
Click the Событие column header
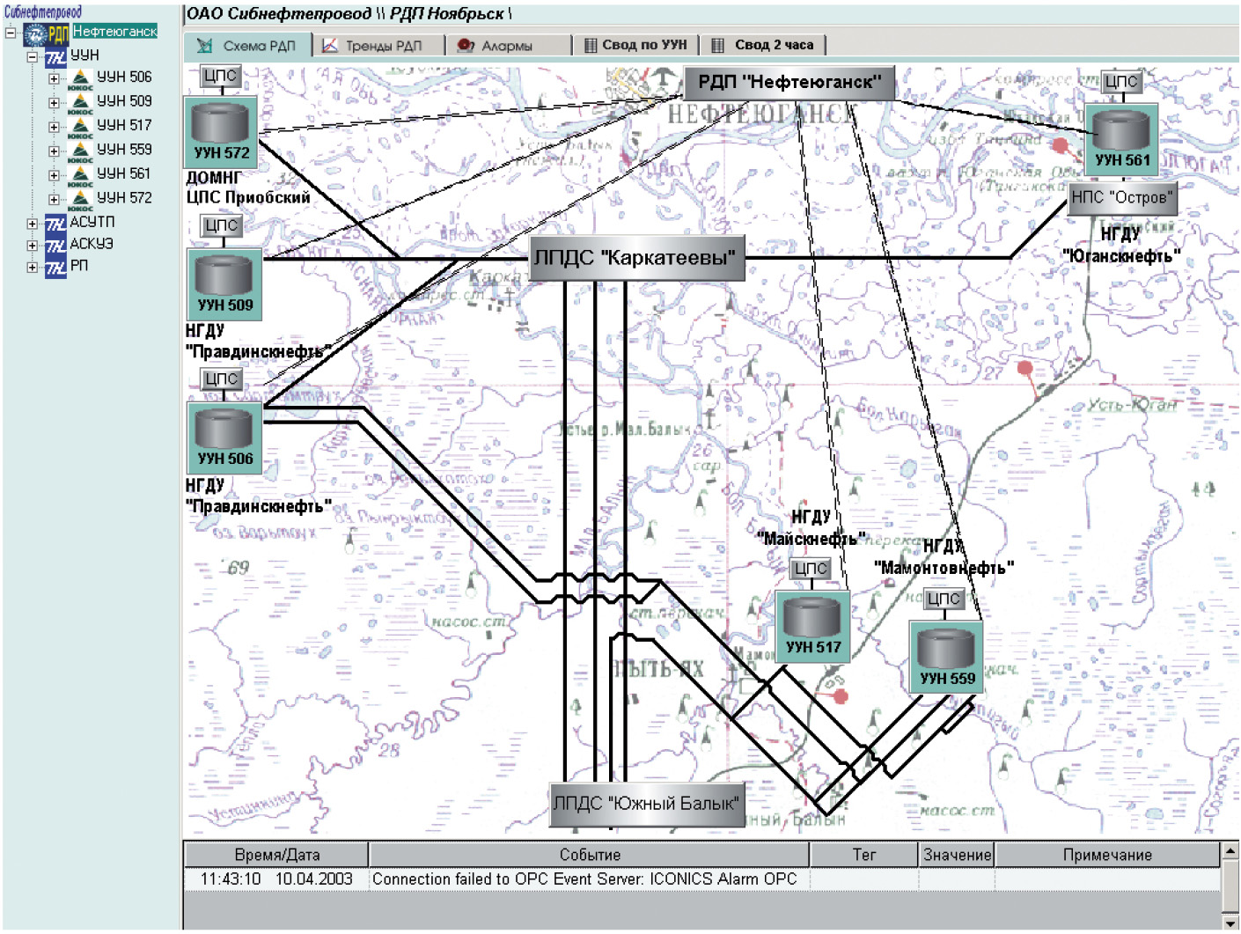(589, 855)
